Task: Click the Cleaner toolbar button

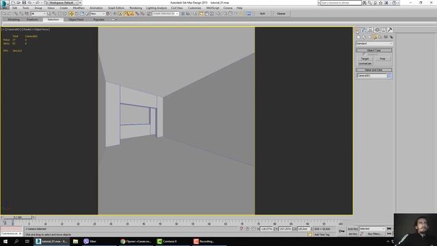Action: coord(281,14)
